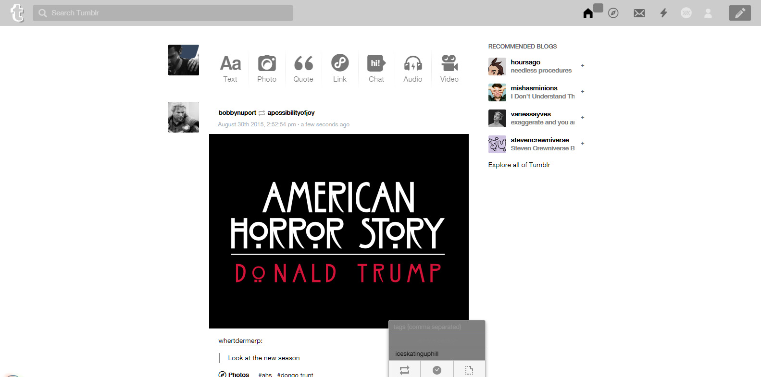Click the dashed-page draft button in popup
The width and height of the screenshot is (761, 377).
(x=469, y=370)
